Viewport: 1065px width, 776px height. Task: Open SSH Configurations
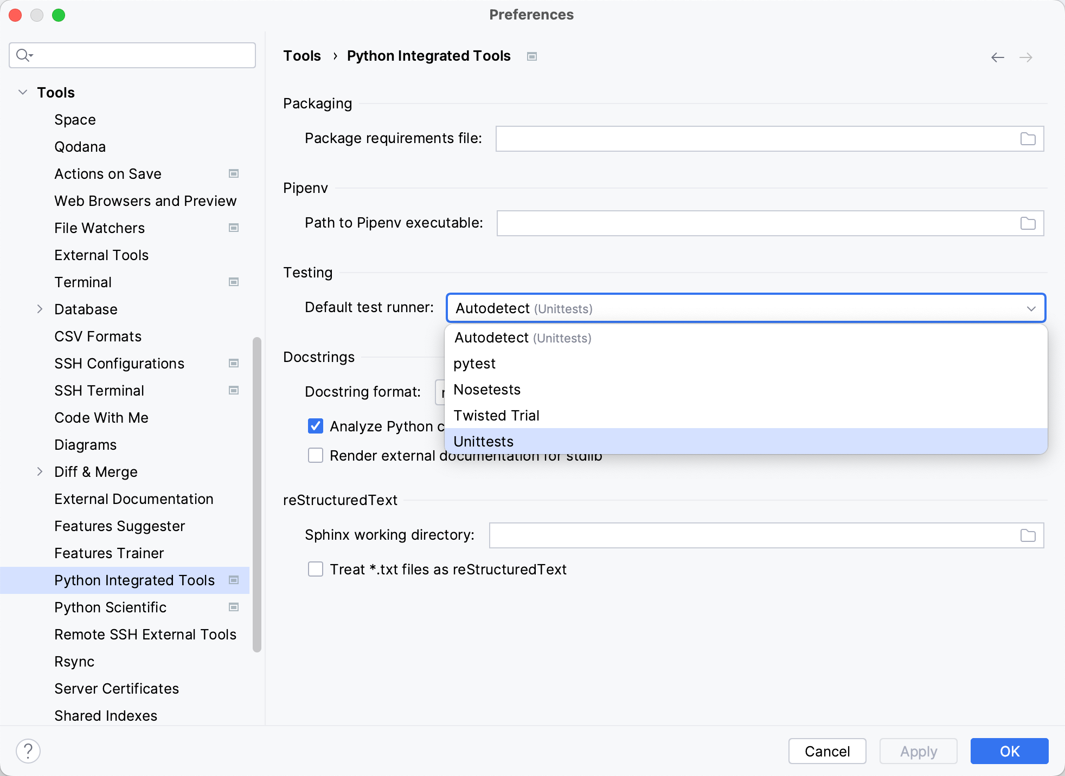click(x=119, y=363)
